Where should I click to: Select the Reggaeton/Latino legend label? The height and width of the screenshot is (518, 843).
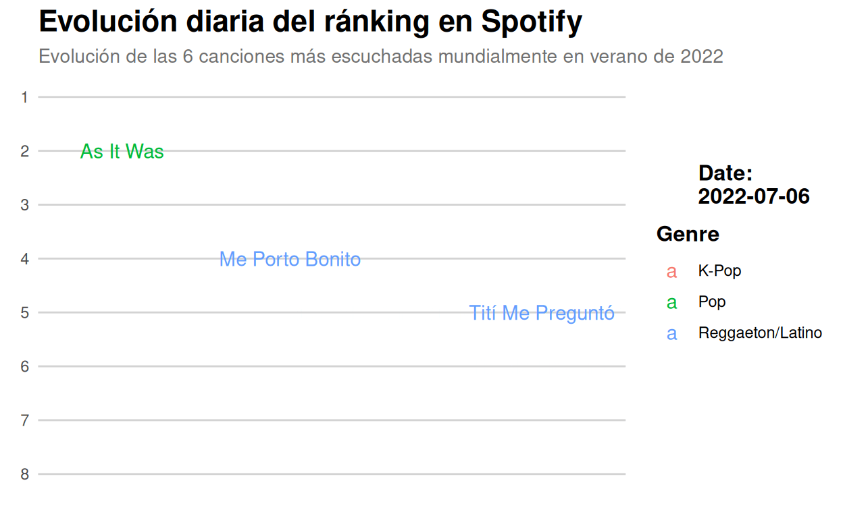coord(760,333)
